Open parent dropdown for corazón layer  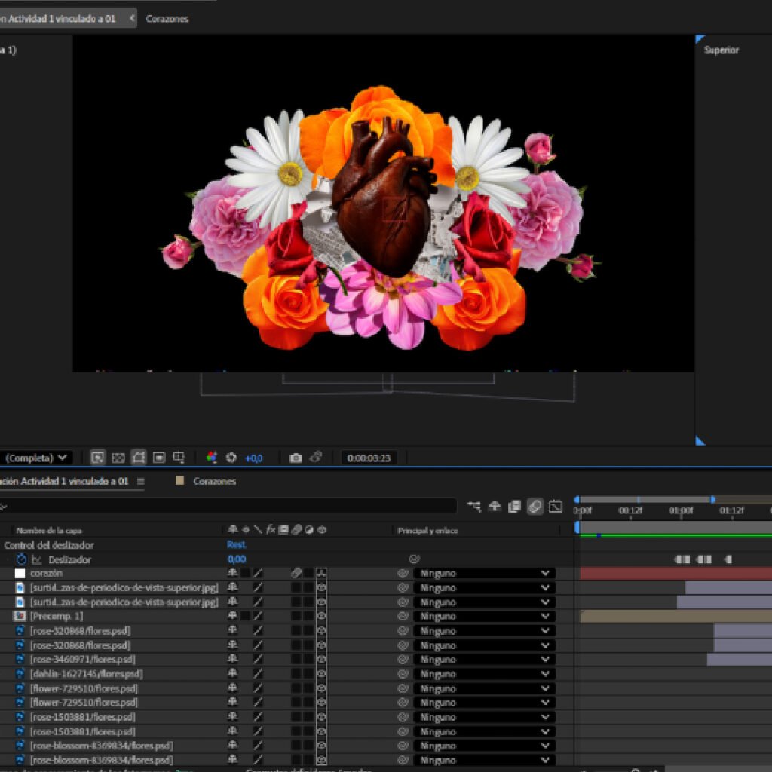click(x=485, y=574)
